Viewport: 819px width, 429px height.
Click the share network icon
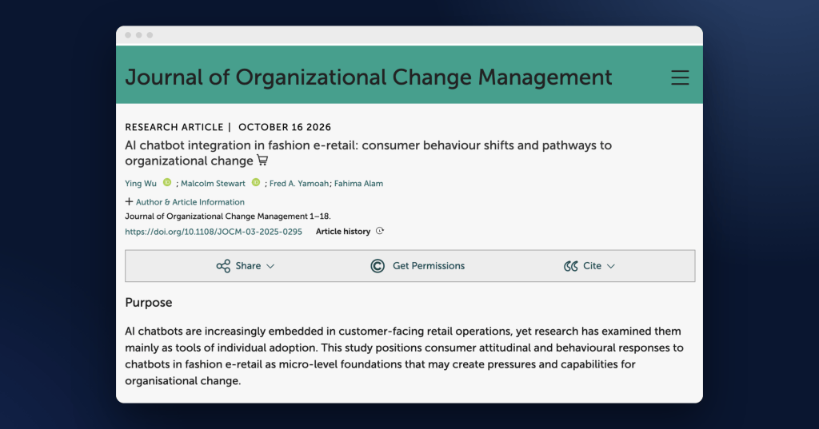tap(223, 266)
